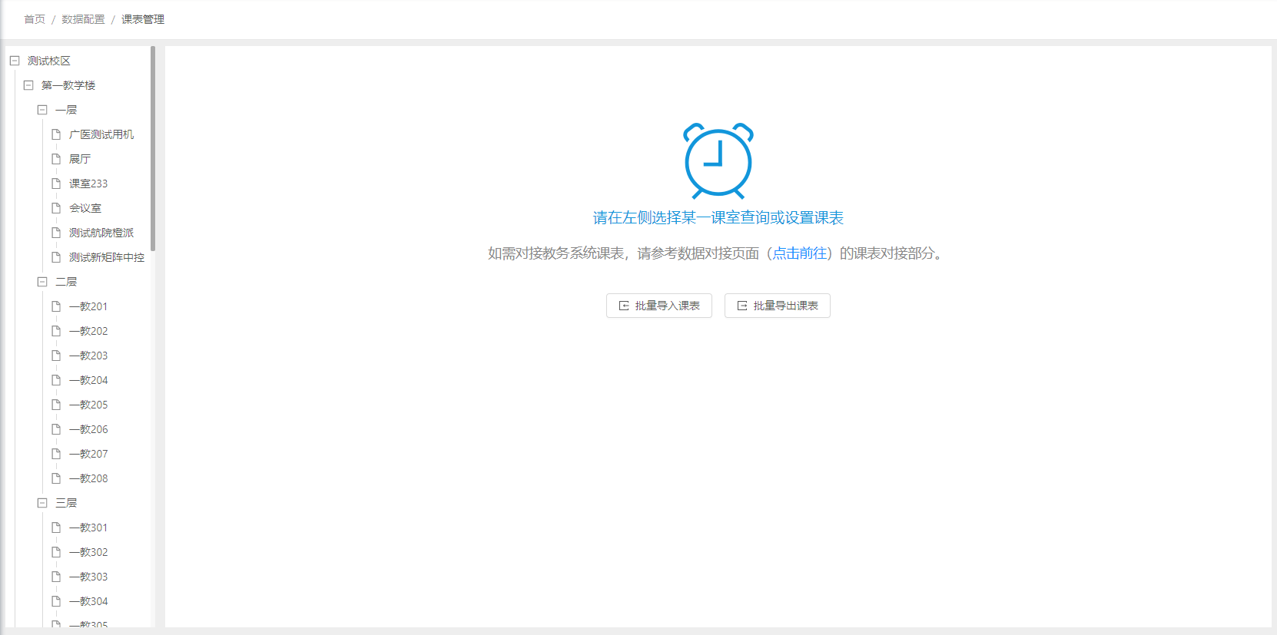Click the file icon beside 一教203
The height and width of the screenshot is (635, 1277).
point(56,356)
